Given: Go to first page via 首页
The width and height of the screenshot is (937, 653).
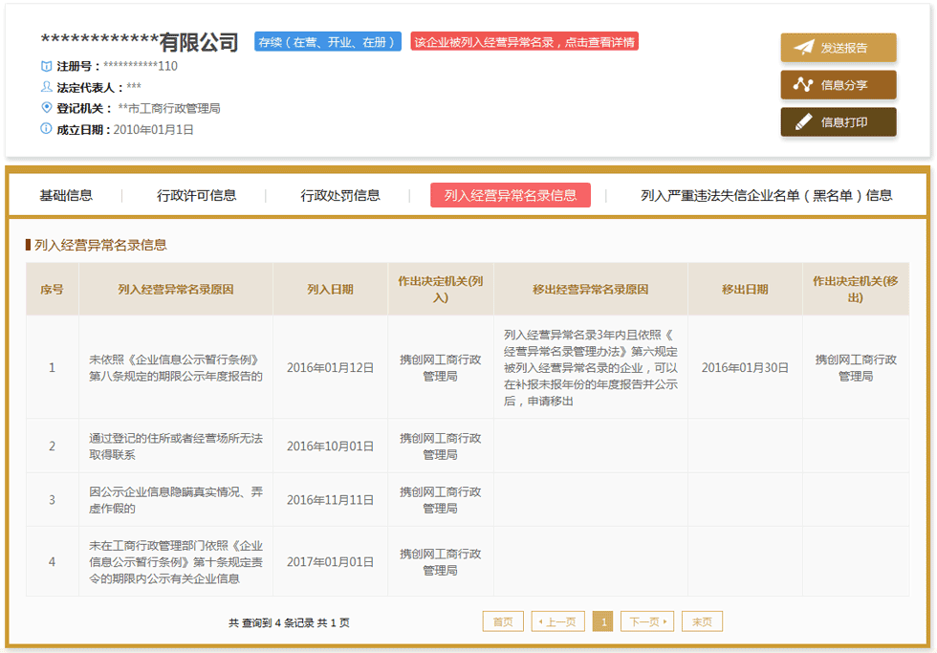Looking at the screenshot, I should click(x=503, y=620).
